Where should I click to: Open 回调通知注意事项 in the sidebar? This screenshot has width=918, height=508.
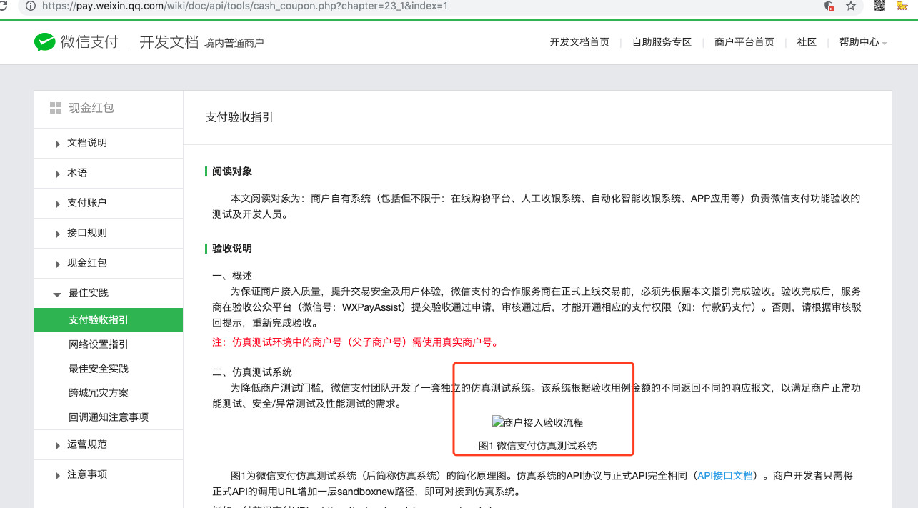pos(109,417)
